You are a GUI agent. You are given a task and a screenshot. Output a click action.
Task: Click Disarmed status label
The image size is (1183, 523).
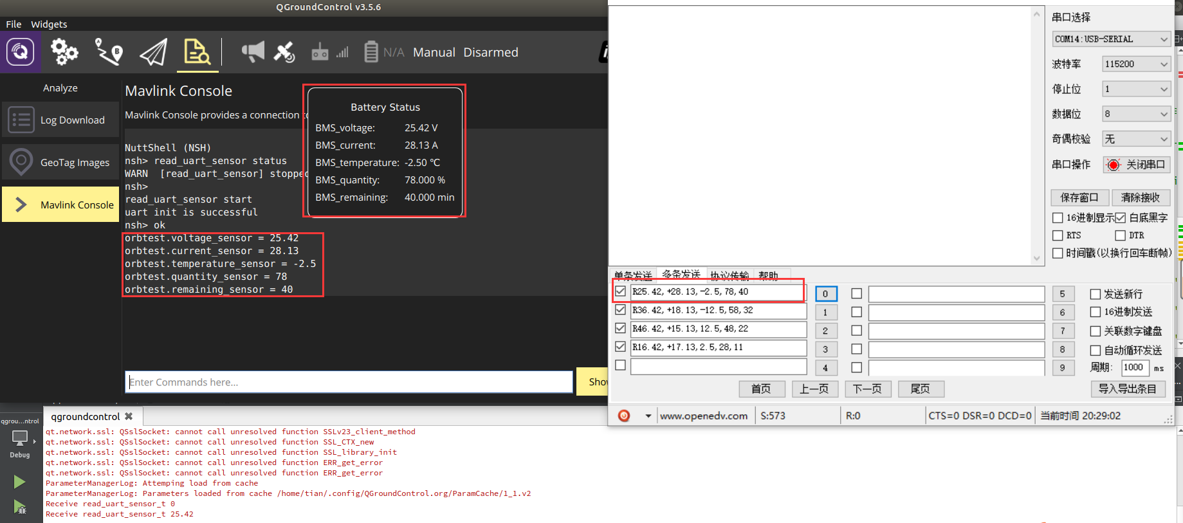[x=491, y=52]
